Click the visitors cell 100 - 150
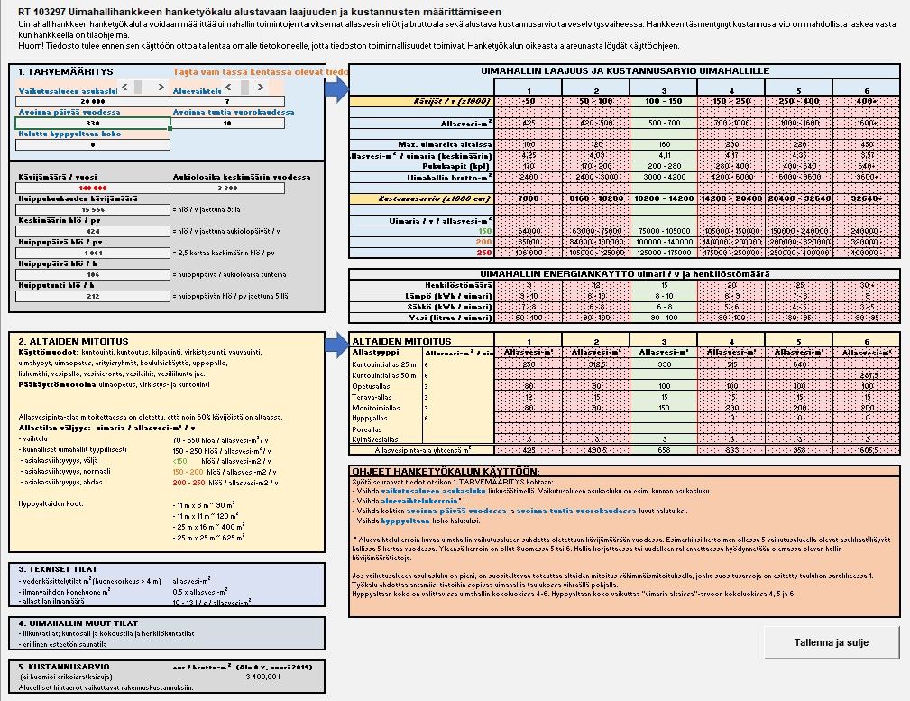This screenshot has width=910, height=701. coord(664,101)
